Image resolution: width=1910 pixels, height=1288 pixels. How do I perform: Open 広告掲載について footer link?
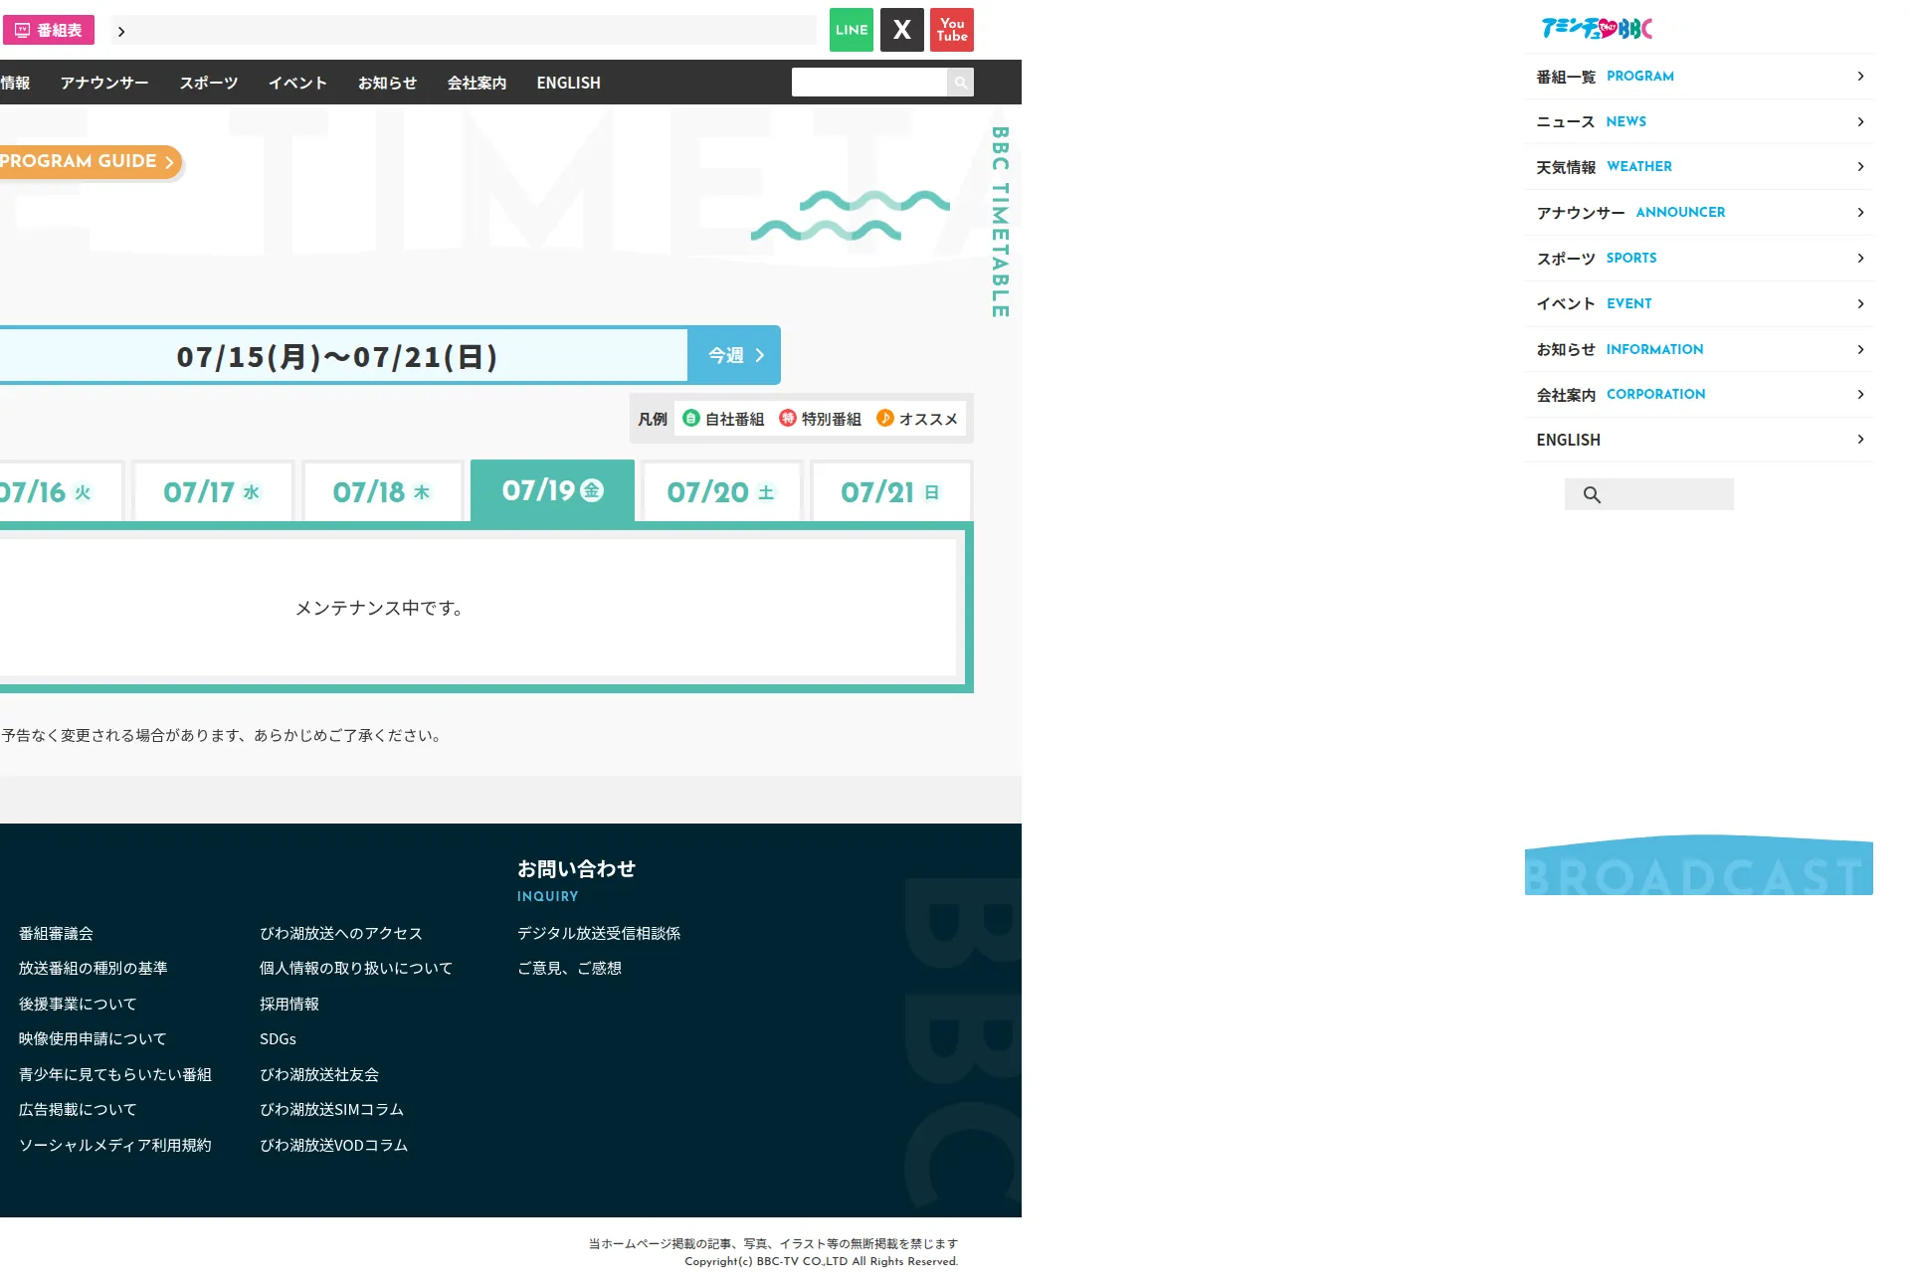tap(78, 1109)
